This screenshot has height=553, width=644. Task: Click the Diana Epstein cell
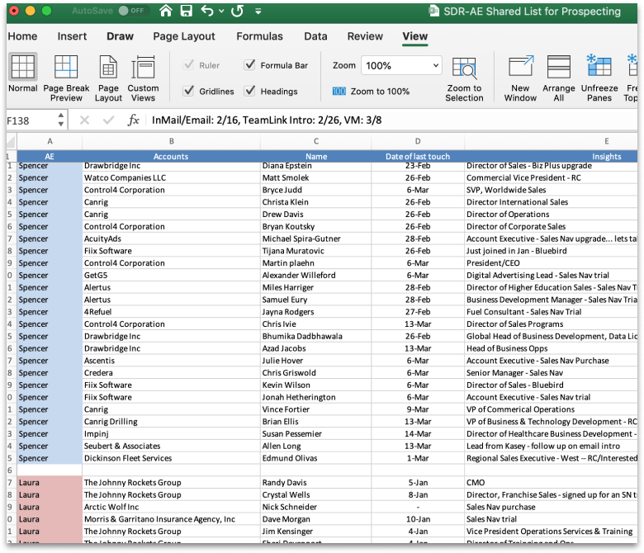click(x=316, y=166)
